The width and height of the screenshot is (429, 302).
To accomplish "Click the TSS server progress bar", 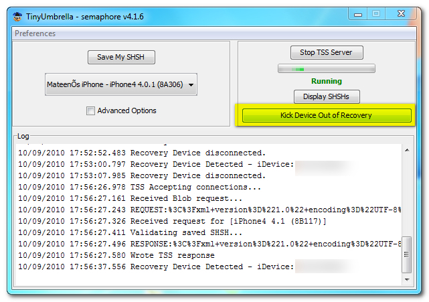I will tap(326, 68).
